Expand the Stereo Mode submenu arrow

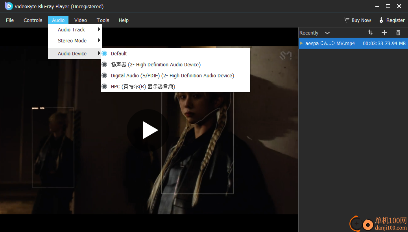(x=99, y=40)
